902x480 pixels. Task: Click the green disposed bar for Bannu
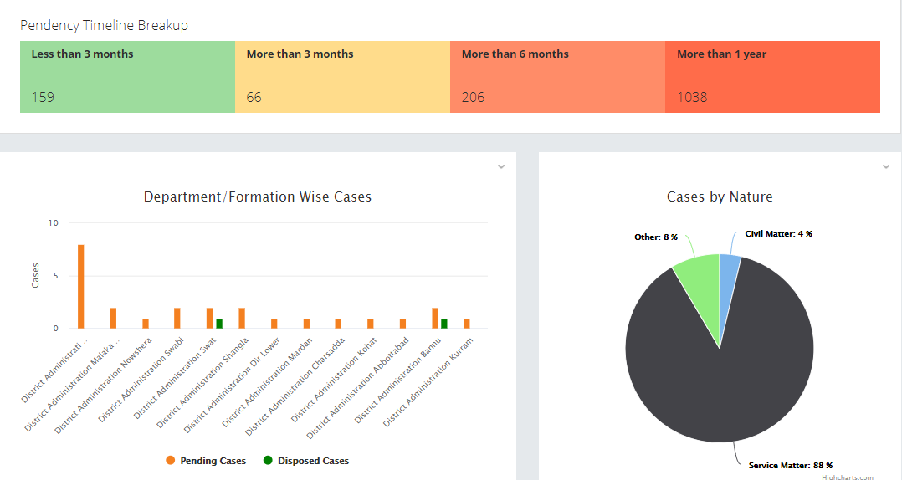444,324
